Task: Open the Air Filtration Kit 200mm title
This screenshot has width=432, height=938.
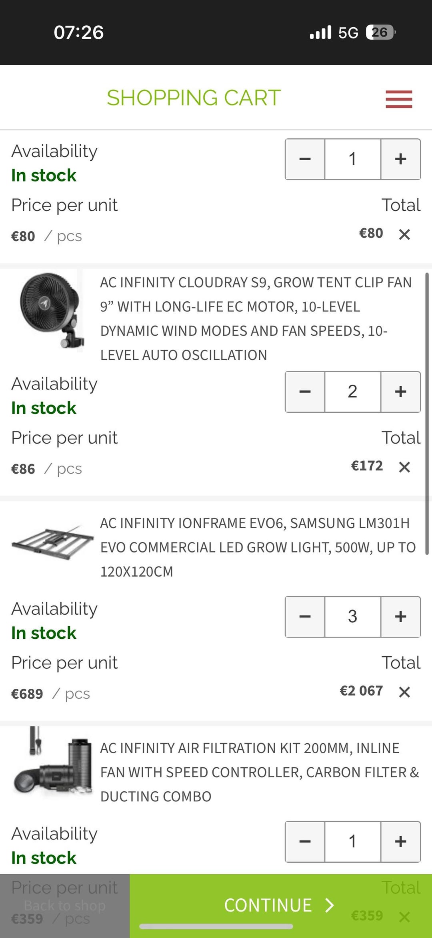Action: (x=259, y=772)
